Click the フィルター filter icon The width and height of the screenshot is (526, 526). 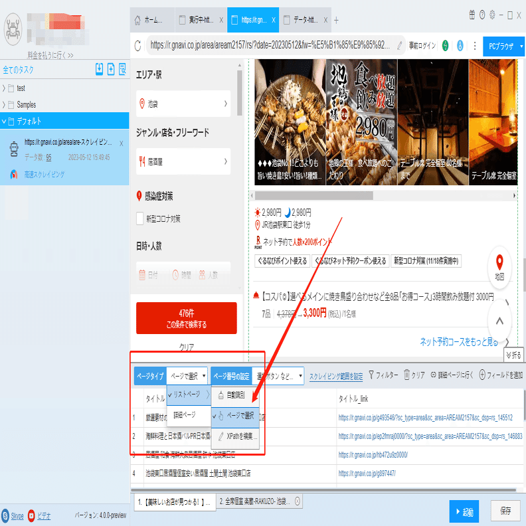[371, 375]
